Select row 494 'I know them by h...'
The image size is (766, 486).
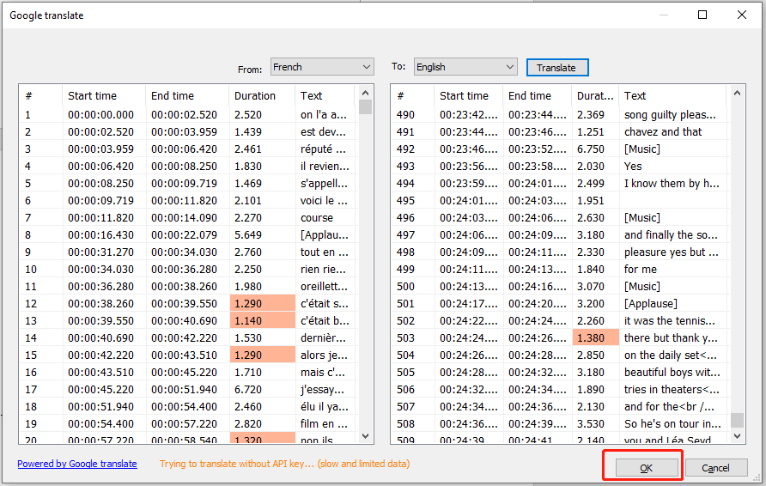pos(561,183)
